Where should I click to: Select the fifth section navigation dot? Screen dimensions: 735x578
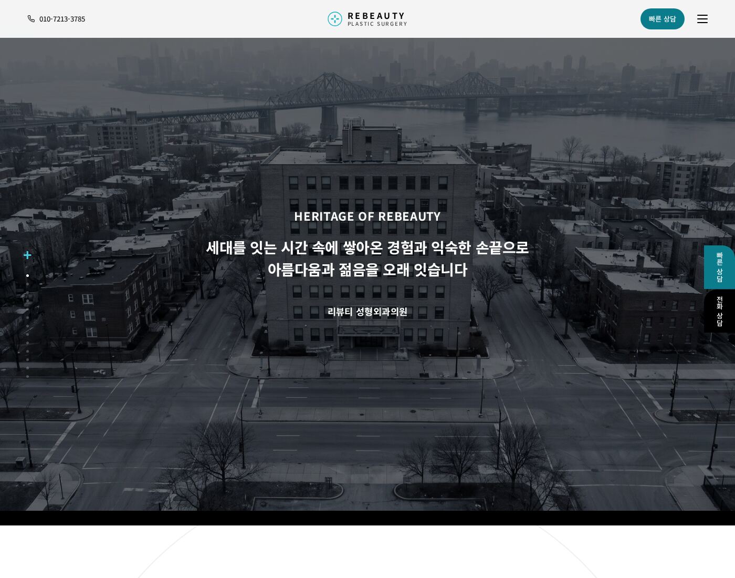tap(27, 309)
